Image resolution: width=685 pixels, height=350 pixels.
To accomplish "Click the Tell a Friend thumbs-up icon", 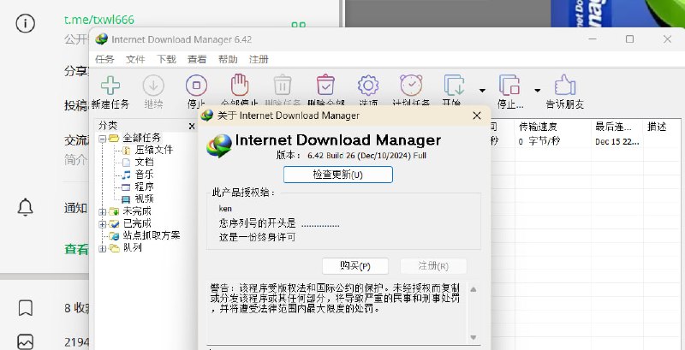I will click(x=565, y=85).
